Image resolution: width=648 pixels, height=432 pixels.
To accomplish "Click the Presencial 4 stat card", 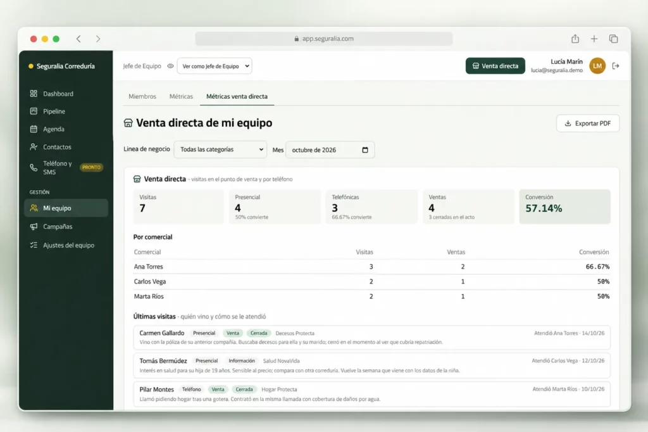I will point(275,206).
